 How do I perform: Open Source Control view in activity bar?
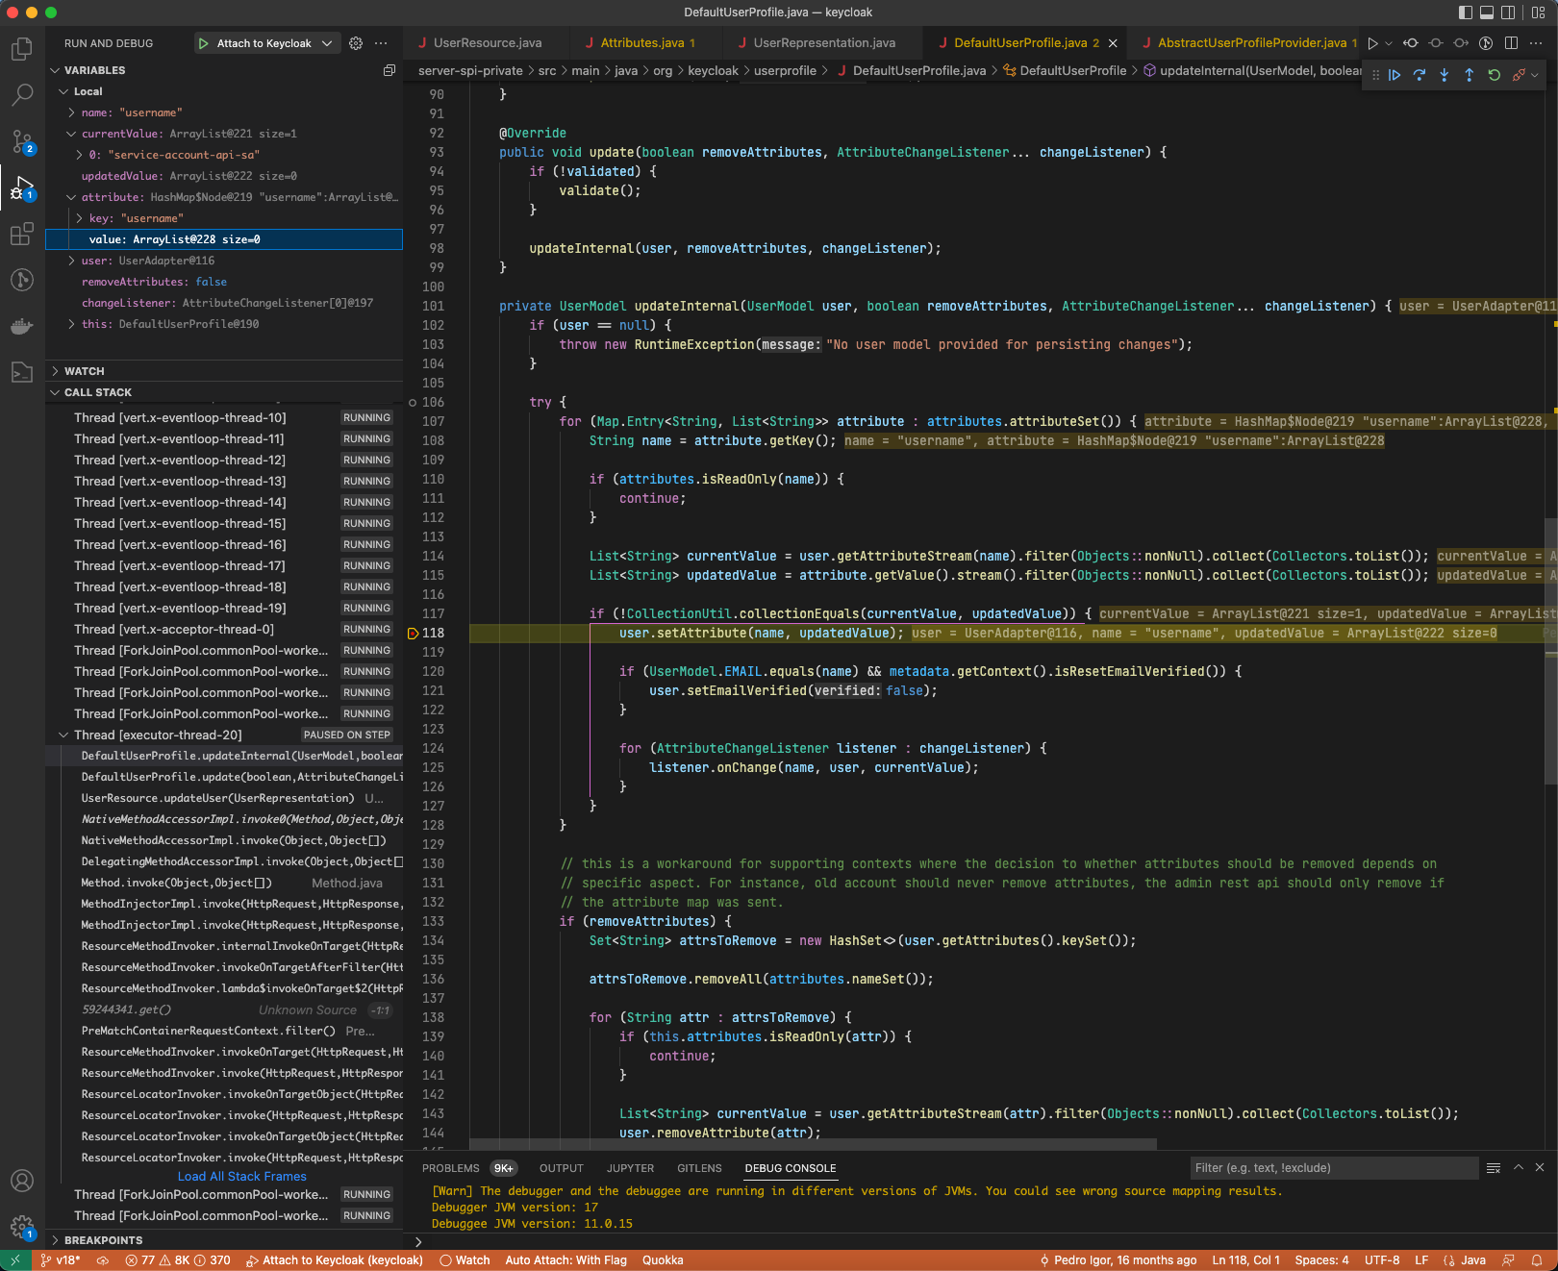(21, 142)
